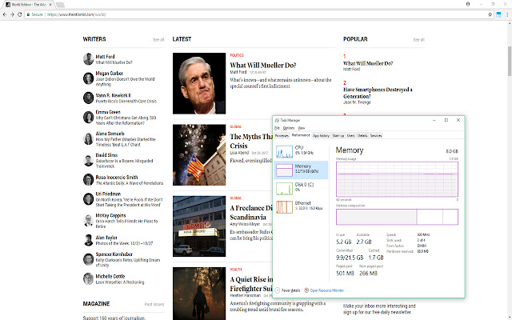The image size is (512, 320).
Task: Click the browser vertical scrollbar thumb
Action: tap(510, 61)
